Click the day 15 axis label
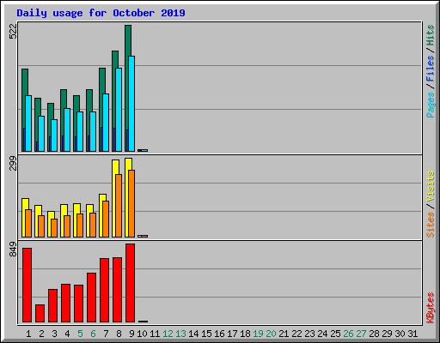440x343 pixels. click(x=206, y=334)
